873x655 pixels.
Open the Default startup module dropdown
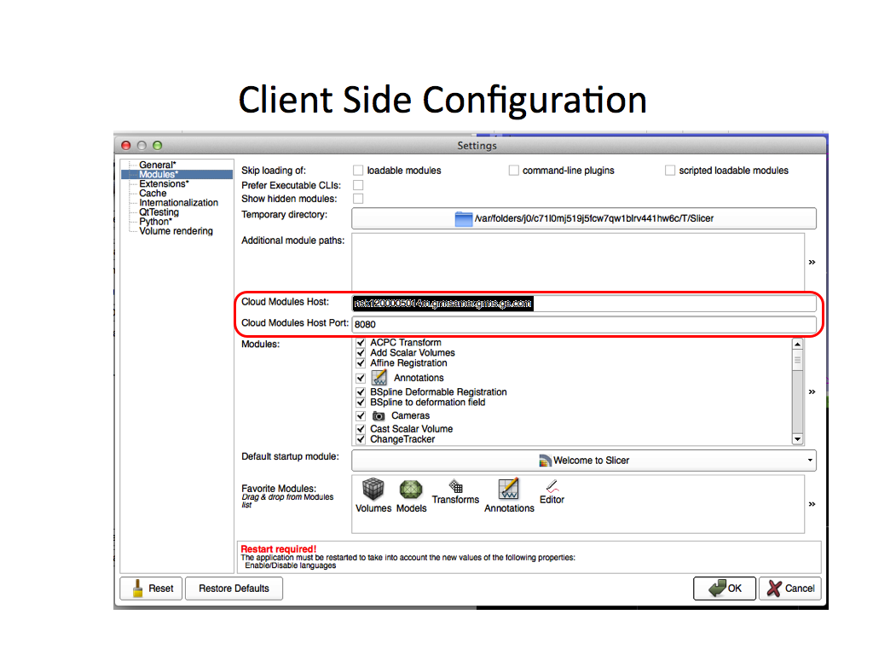tap(584, 461)
